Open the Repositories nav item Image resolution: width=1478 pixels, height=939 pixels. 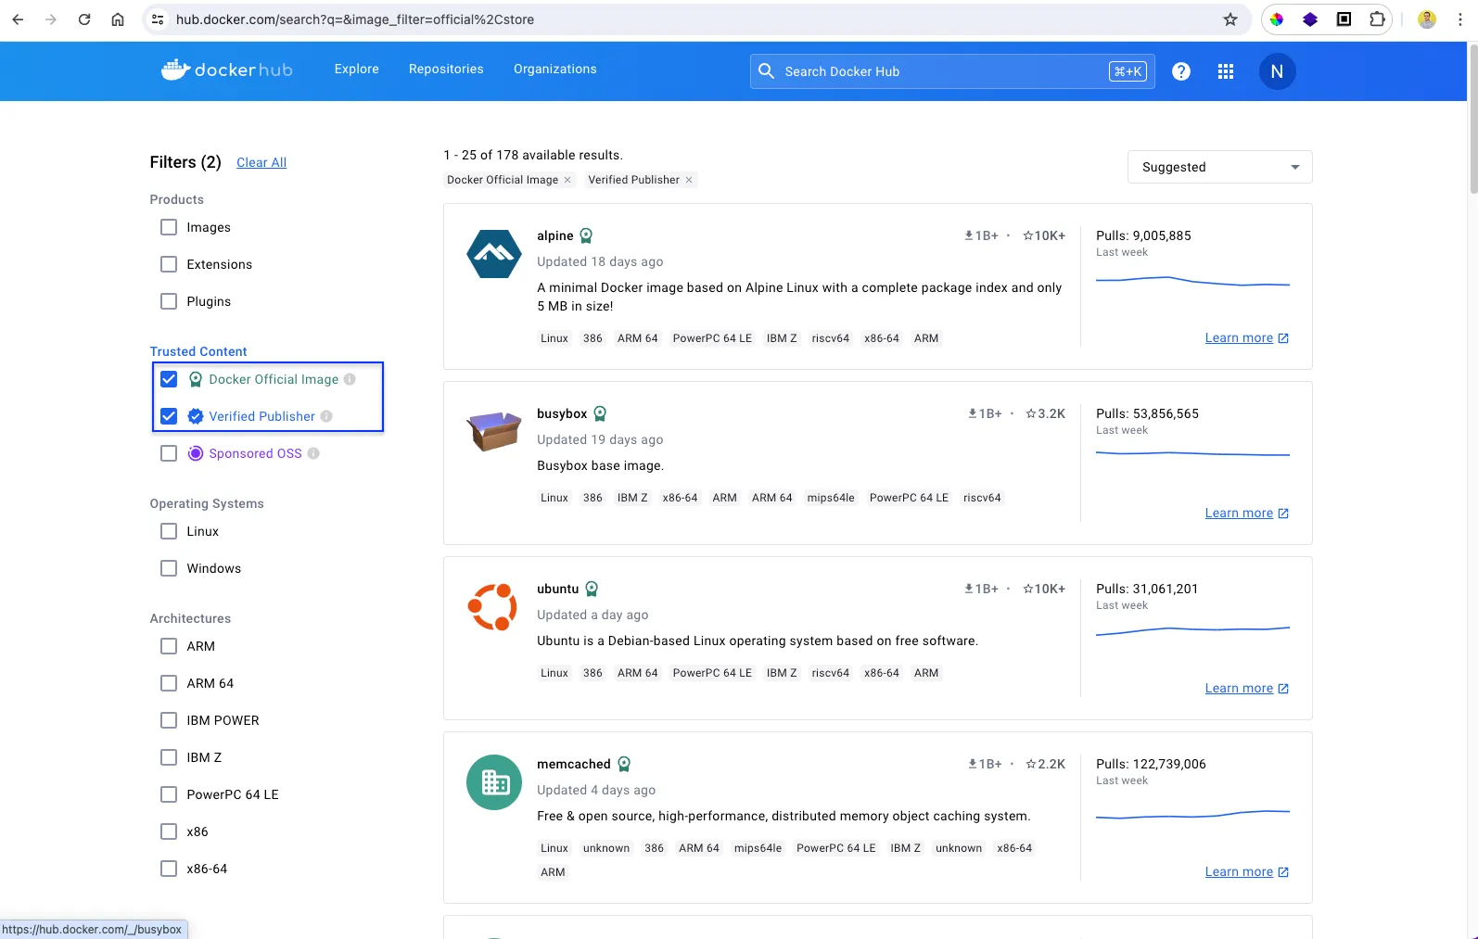(446, 70)
